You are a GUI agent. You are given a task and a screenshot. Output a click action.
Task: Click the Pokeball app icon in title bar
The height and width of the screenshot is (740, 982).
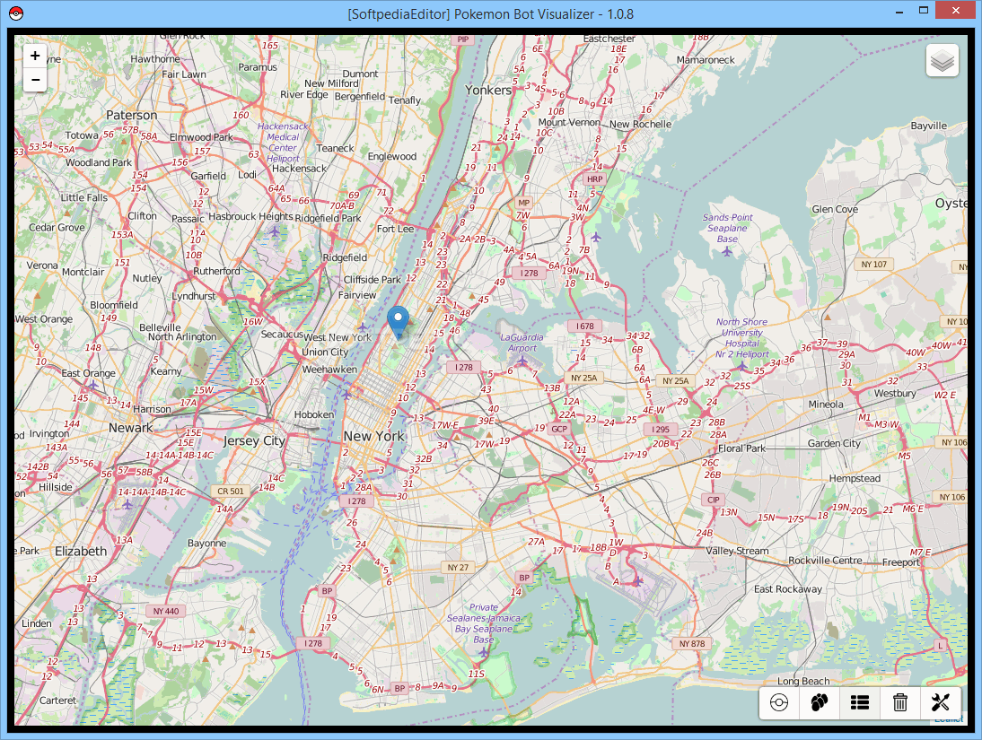(16, 13)
